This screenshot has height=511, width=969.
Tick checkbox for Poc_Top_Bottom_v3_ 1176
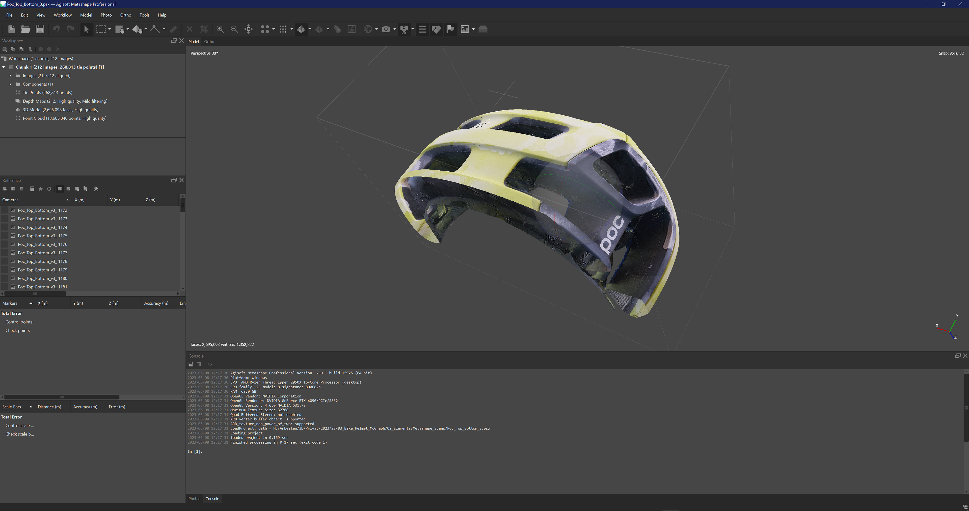pyautogui.click(x=5, y=245)
